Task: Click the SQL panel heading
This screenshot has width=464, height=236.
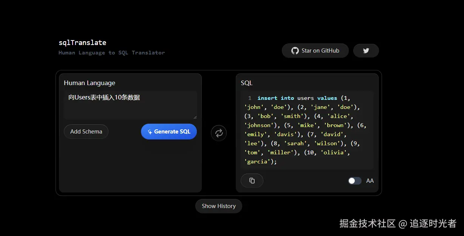Action: pos(246,83)
